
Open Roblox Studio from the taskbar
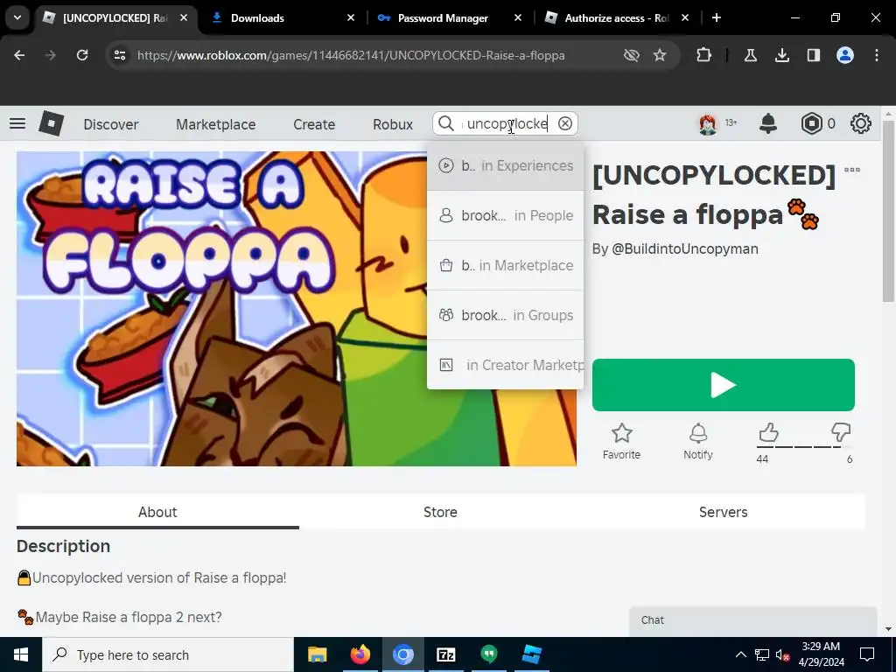(x=531, y=654)
